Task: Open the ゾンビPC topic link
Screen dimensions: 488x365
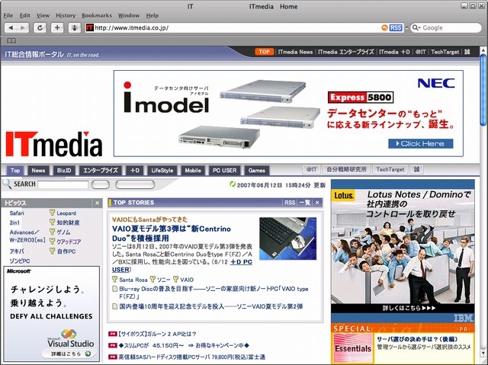Action: [20, 261]
